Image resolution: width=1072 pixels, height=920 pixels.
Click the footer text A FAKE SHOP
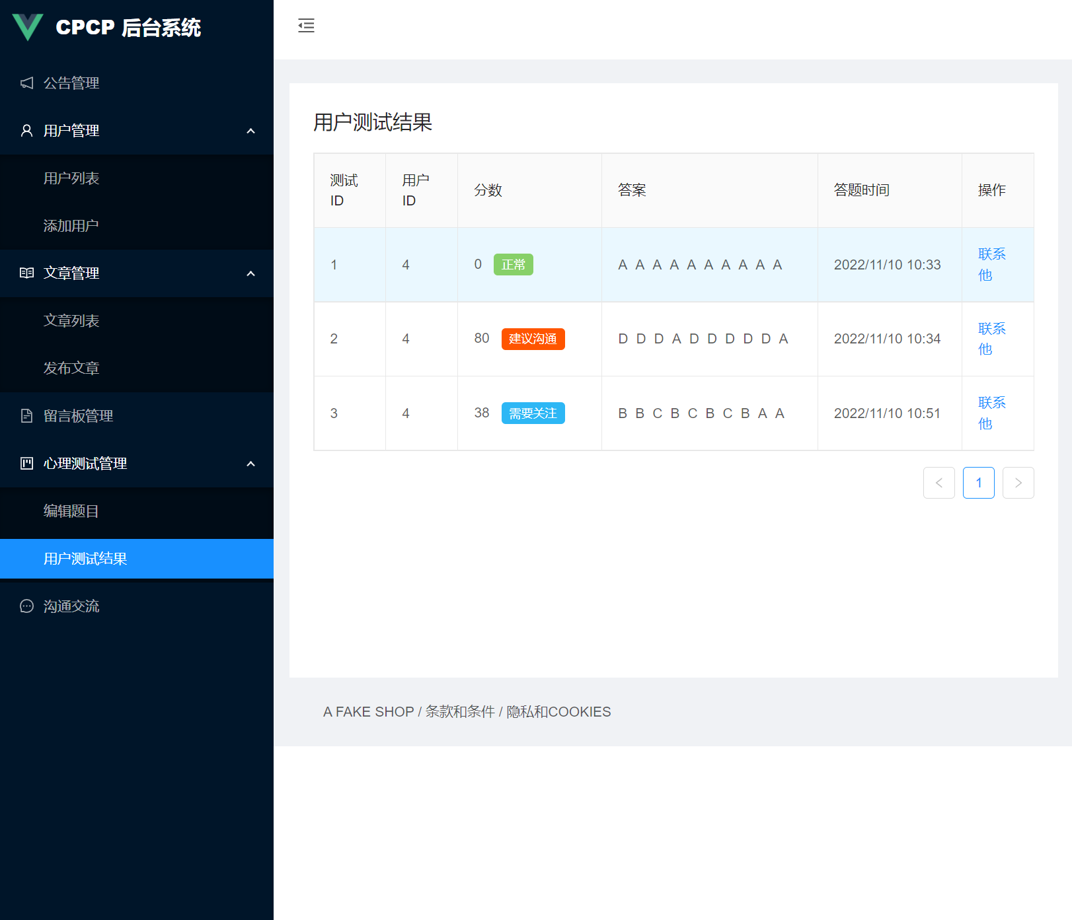(x=368, y=712)
